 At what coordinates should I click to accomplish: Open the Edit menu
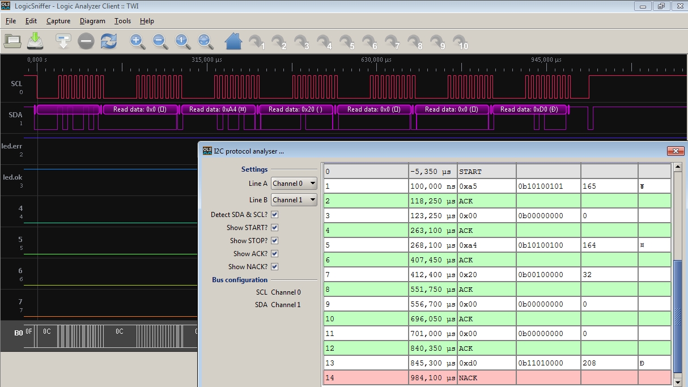(31, 21)
